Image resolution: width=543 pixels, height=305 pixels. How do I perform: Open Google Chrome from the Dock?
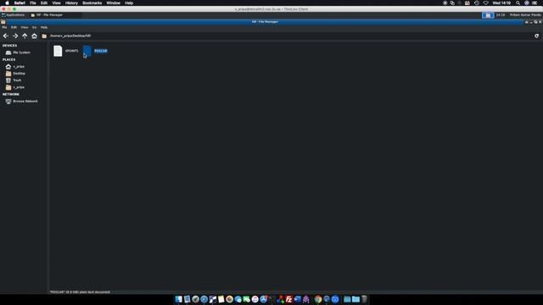click(x=318, y=299)
